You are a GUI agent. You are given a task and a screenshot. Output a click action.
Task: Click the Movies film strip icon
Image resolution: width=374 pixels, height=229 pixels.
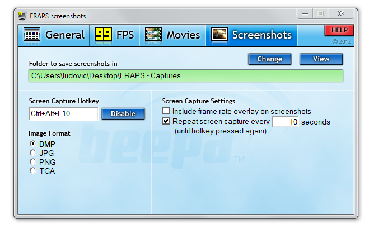click(153, 34)
